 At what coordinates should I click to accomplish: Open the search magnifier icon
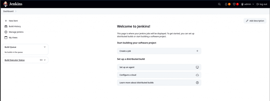[219, 4]
